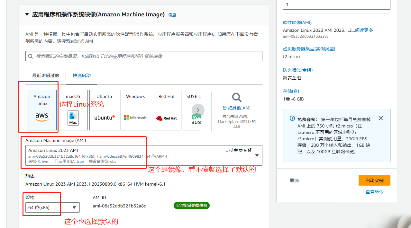Click the 浏览其他 AMI magnifier icon
The image size is (411, 228).
click(236, 97)
